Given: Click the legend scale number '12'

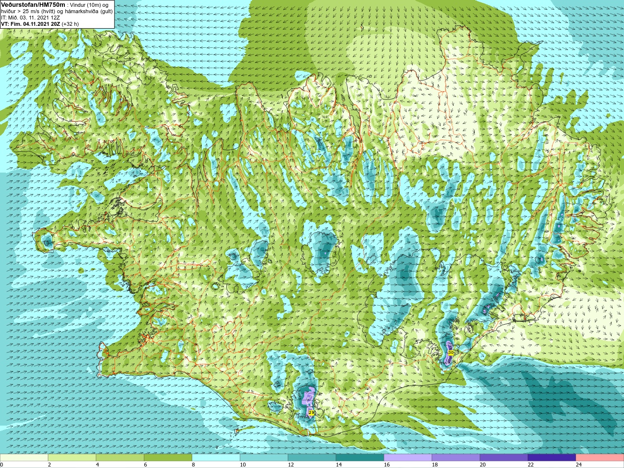Looking at the screenshot, I should coord(291,465).
